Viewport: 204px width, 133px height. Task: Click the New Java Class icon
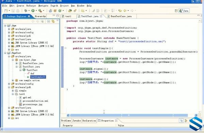[x=60, y=11]
